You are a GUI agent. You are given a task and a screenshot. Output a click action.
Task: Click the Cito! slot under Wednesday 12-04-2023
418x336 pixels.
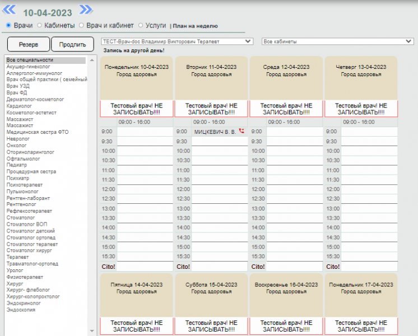pos(294,266)
